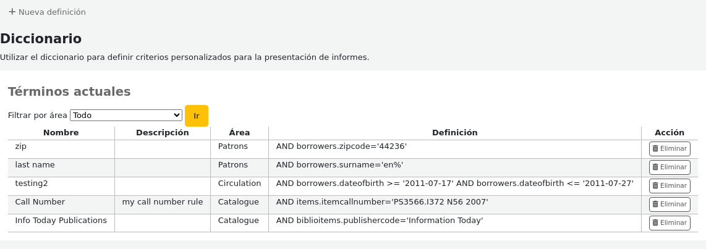This screenshot has height=249, width=706.
Task: Click trash icon in the testing2 row
Action: 655,186
